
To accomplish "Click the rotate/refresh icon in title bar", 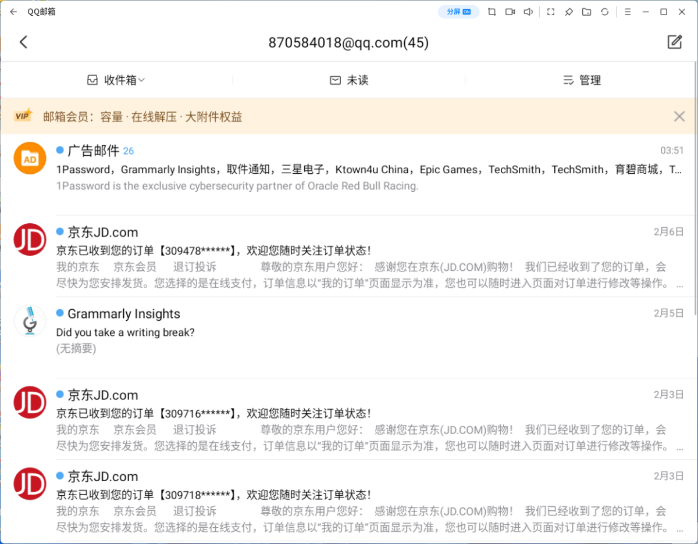I will (605, 12).
